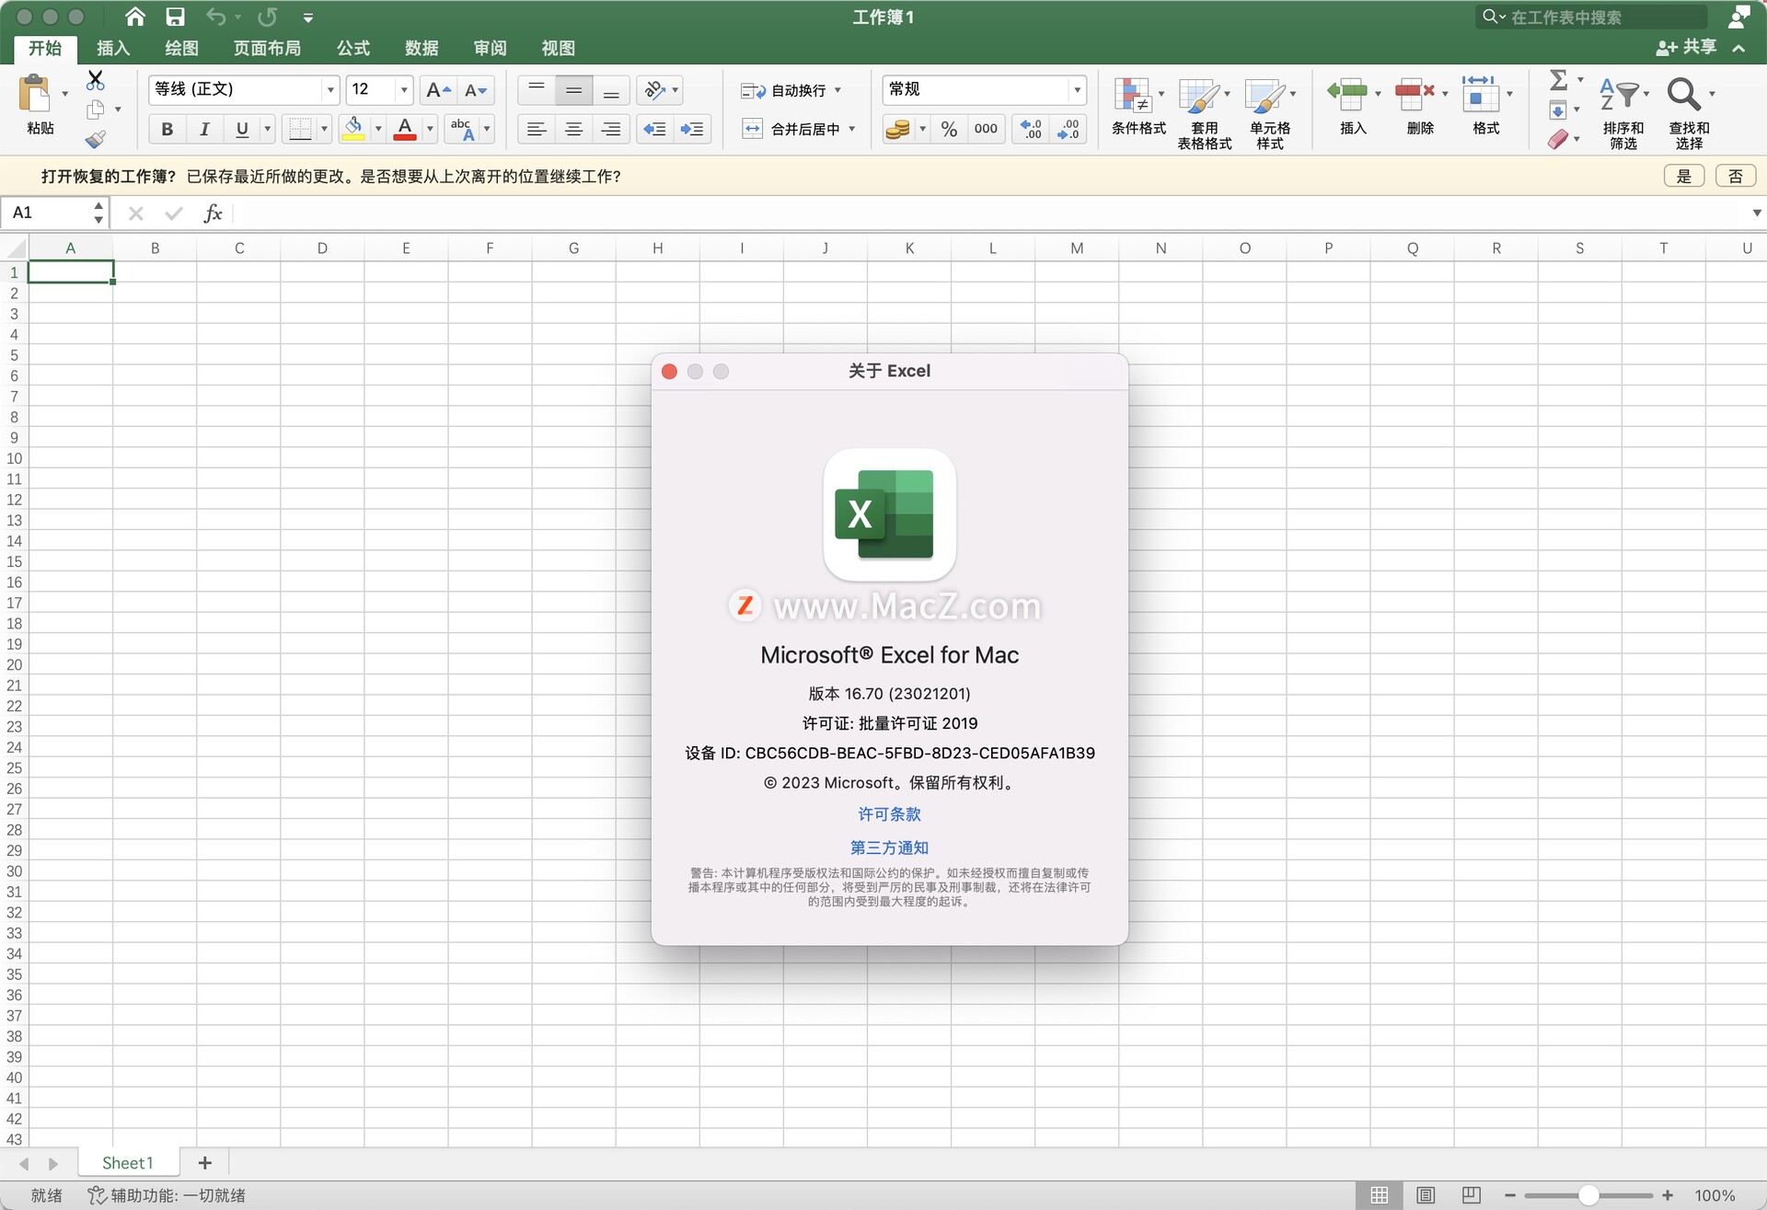Click the Decrease Decimal icon
The width and height of the screenshot is (1767, 1210).
[x=1068, y=129]
